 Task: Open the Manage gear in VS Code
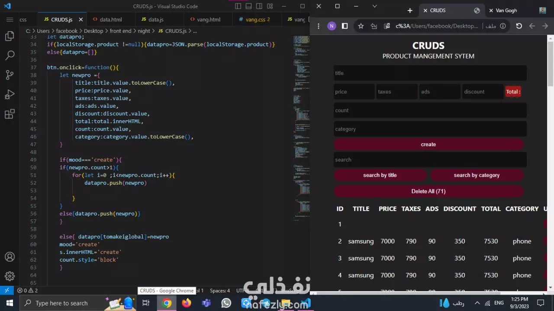[10, 276]
